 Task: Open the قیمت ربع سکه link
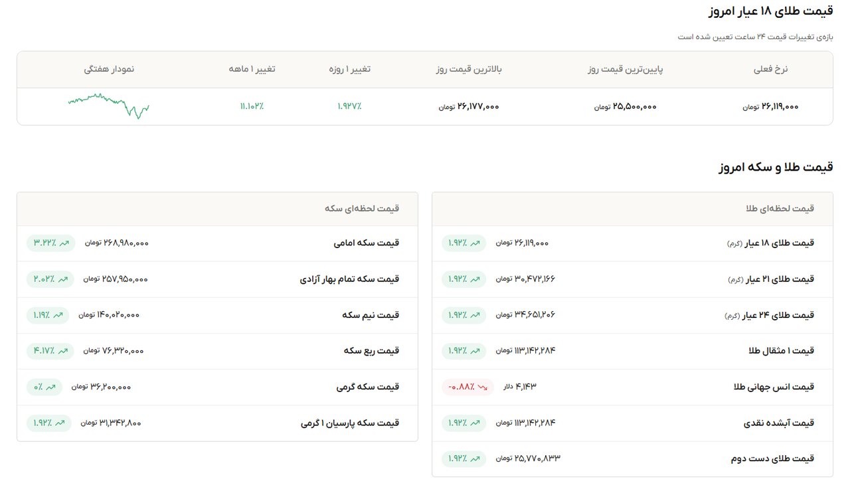(x=372, y=351)
